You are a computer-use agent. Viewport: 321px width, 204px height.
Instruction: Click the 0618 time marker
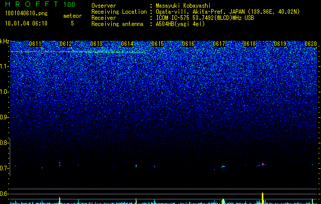tap(250, 44)
